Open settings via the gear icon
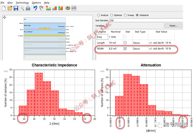 68,8
